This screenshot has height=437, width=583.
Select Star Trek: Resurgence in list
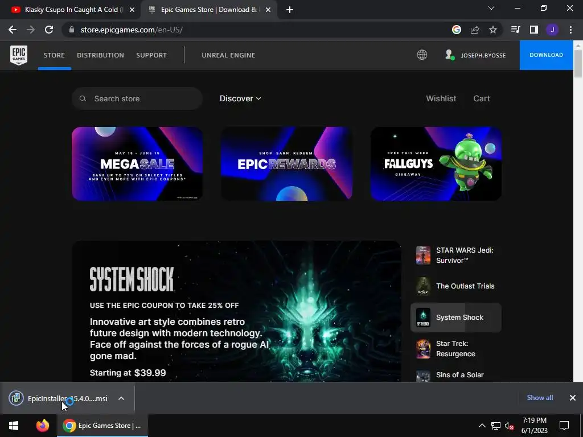coord(456,349)
